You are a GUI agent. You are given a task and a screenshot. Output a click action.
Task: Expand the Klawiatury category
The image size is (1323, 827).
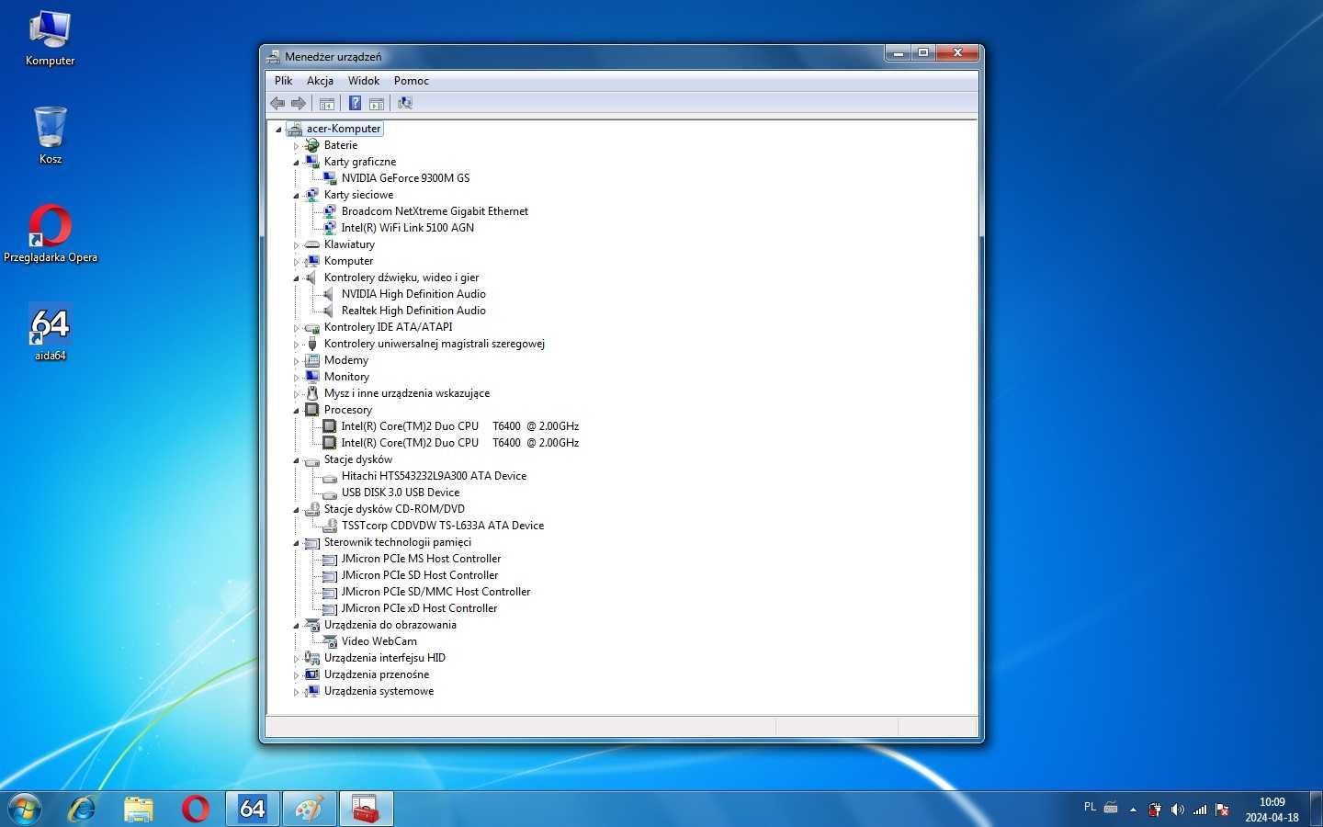pyautogui.click(x=296, y=245)
